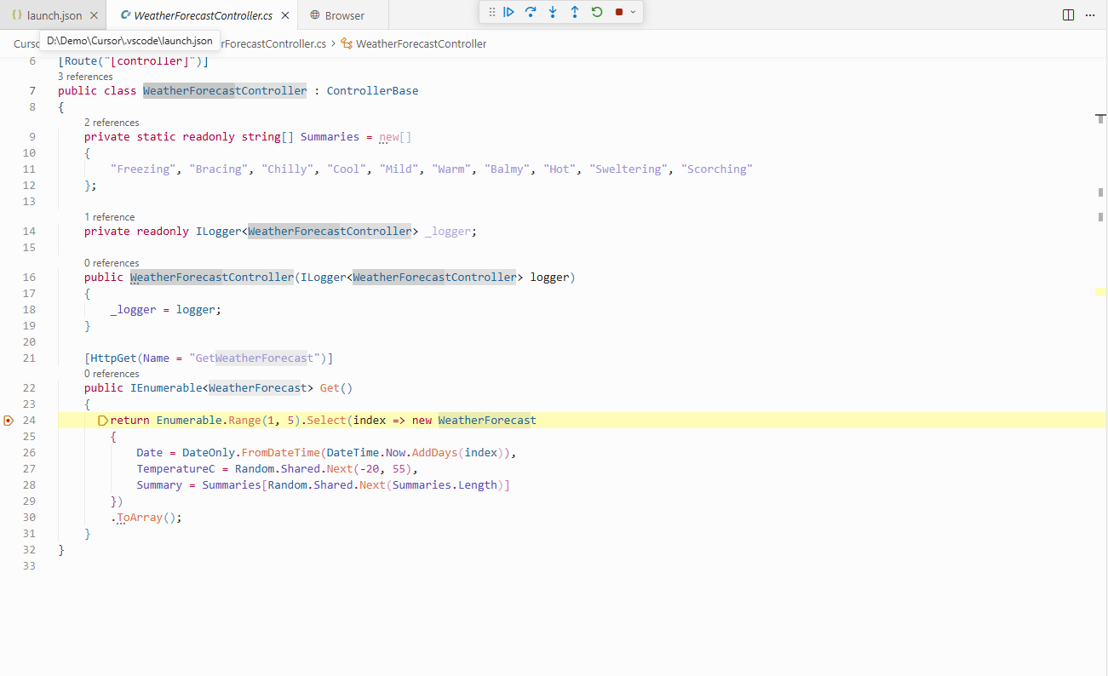This screenshot has width=1108, height=676.
Task: Click Summaries.Length on line 28
Action: coord(445,485)
